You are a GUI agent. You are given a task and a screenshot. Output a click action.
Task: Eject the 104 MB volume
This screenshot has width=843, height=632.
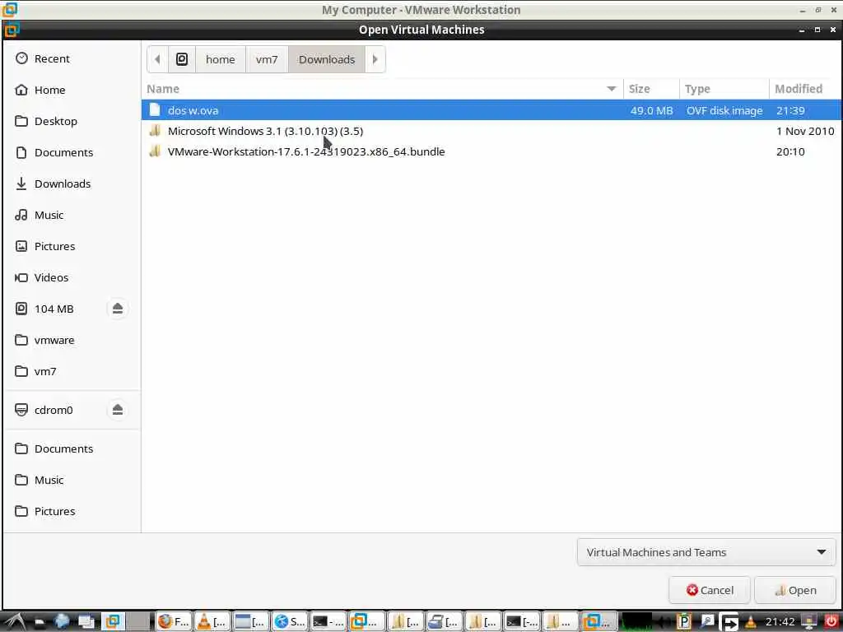118,309
